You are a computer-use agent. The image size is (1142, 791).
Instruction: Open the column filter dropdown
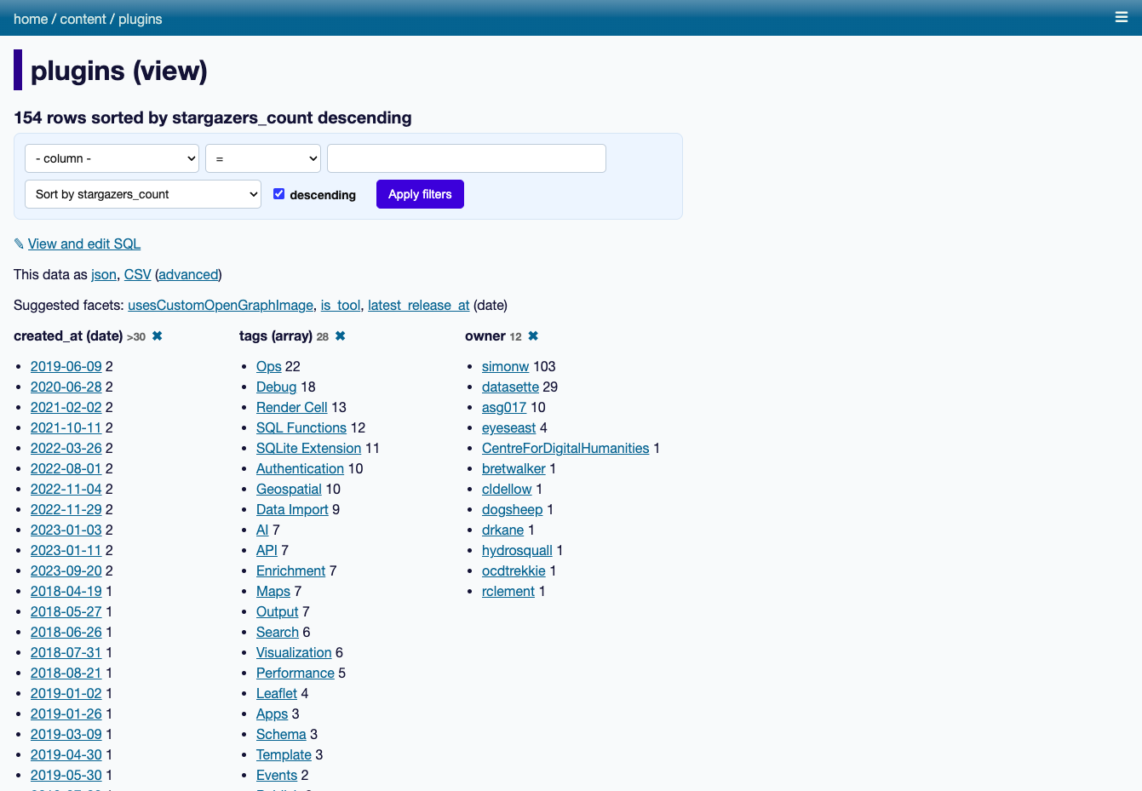[x=112, y=158]
